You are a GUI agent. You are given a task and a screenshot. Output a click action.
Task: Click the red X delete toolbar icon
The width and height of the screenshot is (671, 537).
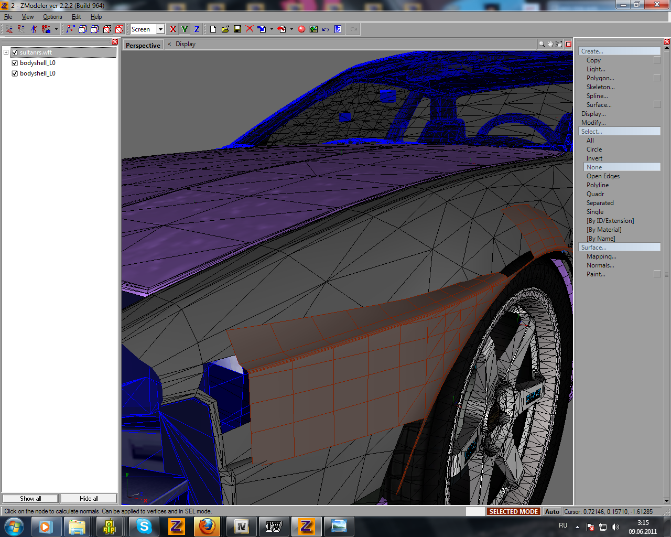coord(250,29)
